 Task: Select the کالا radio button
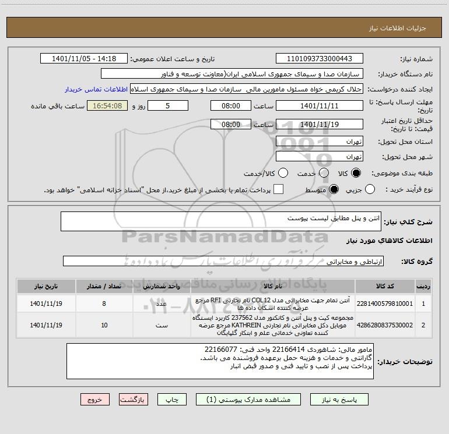click(356, 173)
